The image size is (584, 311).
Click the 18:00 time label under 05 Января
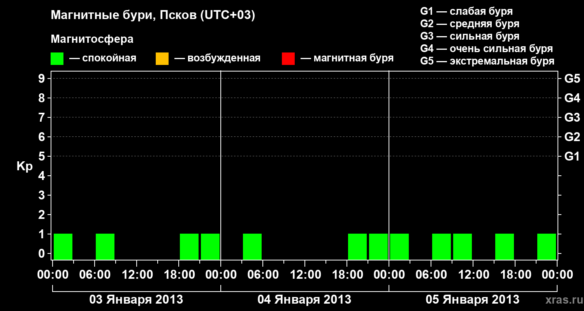click(x=515, y=275)
